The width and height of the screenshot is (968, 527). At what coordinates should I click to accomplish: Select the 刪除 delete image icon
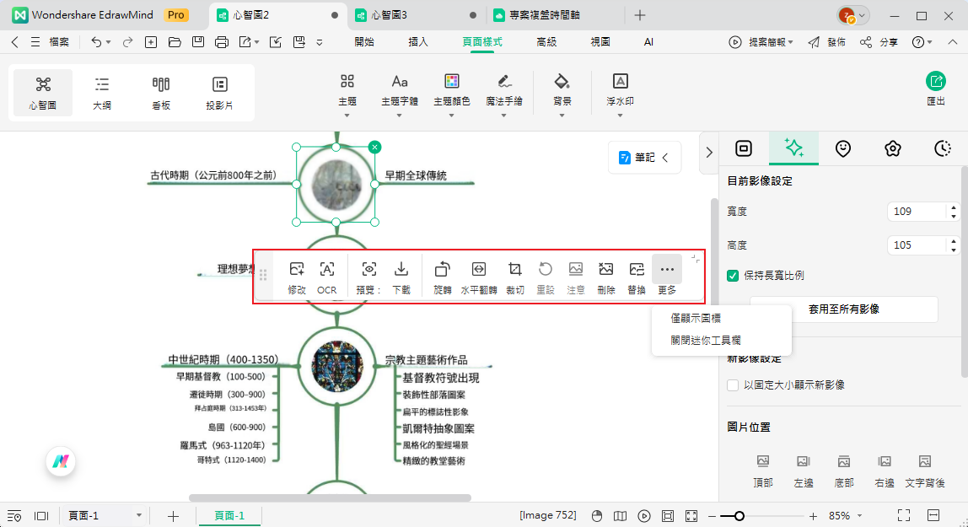click(605, 277)
